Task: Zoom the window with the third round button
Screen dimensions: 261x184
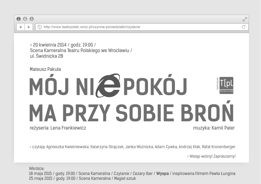Action: coord(32,19)
